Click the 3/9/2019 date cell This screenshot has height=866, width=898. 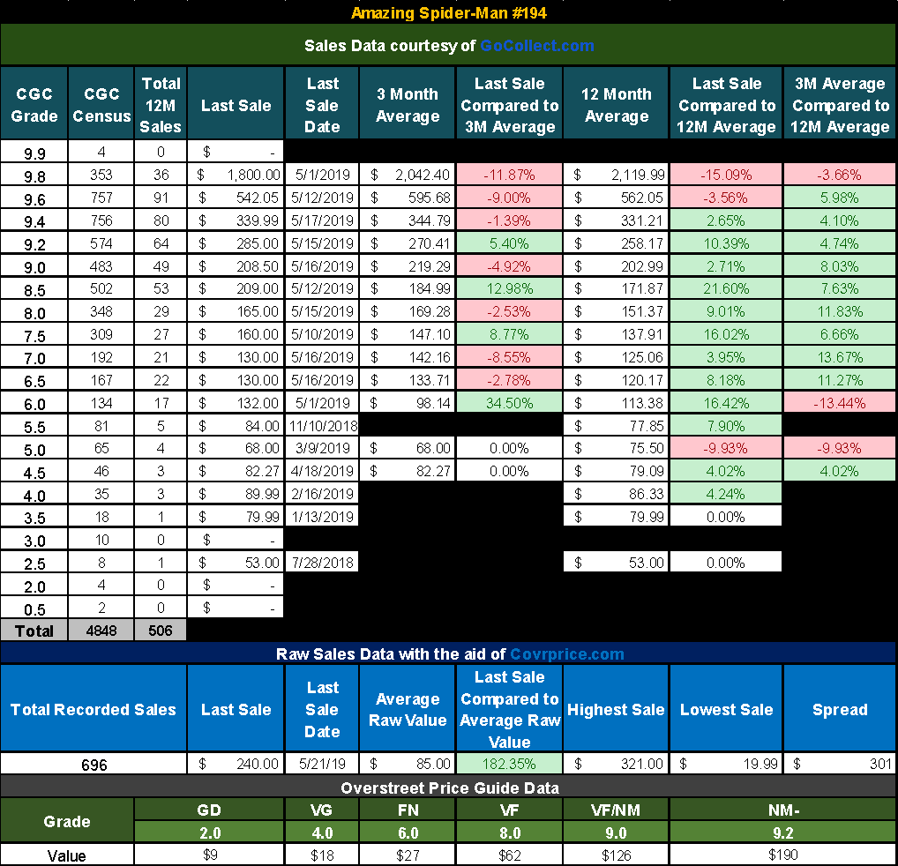[x=322, y=448]
